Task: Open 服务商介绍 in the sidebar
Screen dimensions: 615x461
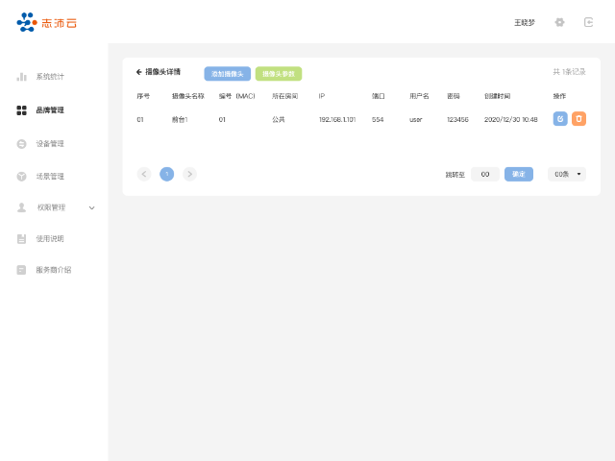Action: click(x=53, y=270)
